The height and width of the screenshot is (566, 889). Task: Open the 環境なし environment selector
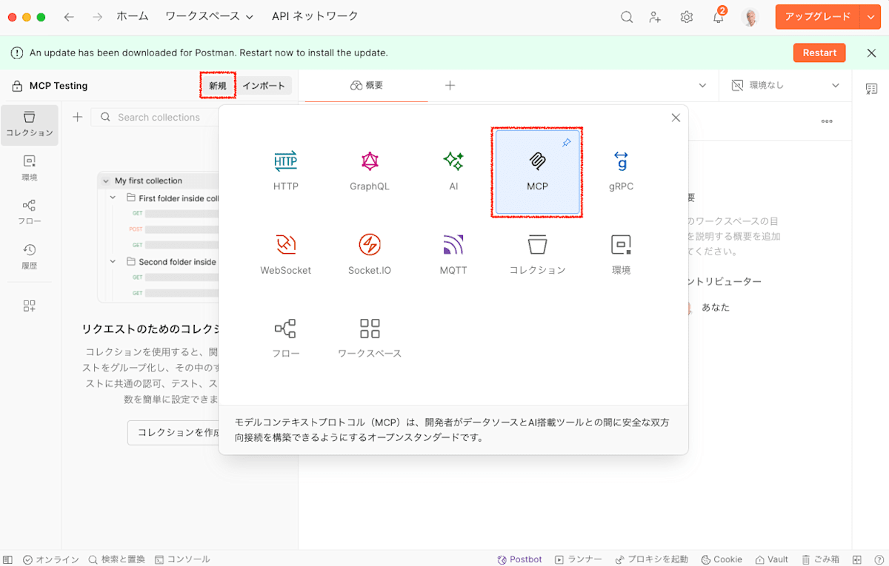786,86
